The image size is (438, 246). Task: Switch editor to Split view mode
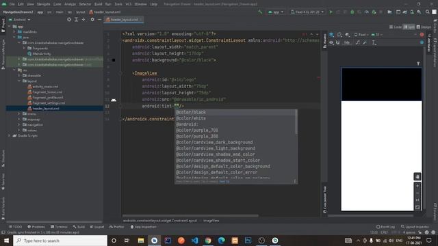(409, 27)
